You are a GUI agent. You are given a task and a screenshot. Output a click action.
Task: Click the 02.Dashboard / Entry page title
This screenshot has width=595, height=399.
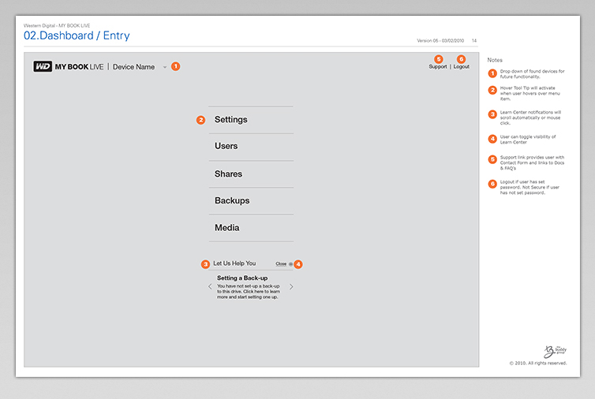point(77,35)
